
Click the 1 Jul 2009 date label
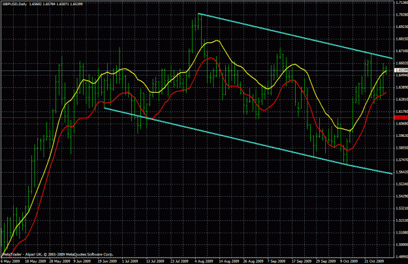(130, 261)
